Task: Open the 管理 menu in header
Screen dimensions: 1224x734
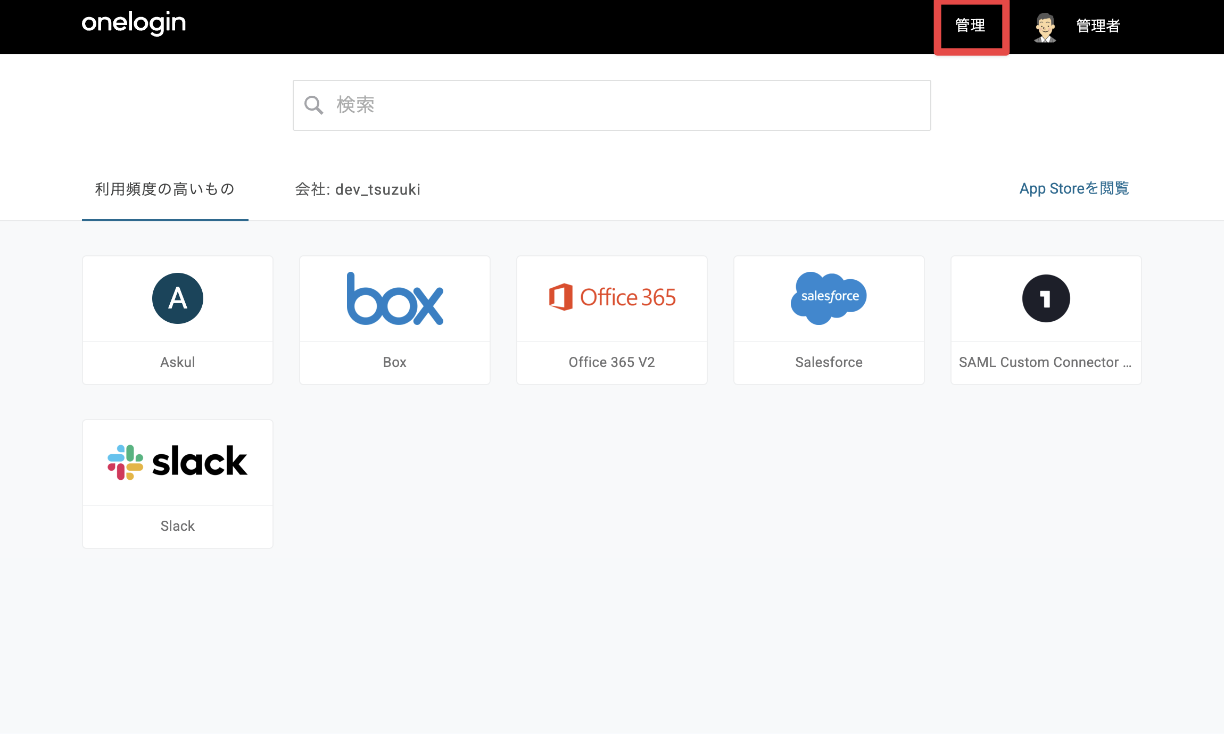Action: point(971,26)
